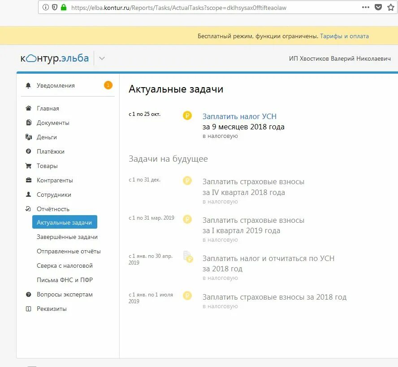Click the date text с 1 по 25 окт.
Image resolution: width=398 pixels, height=367 pixels.
click(x=144, y=114)
